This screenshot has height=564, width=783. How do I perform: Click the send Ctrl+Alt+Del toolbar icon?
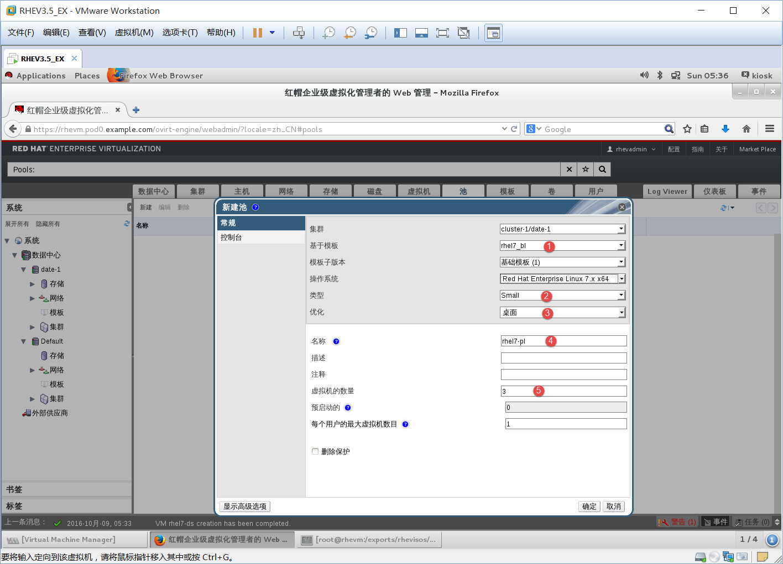tap(299, 33)
